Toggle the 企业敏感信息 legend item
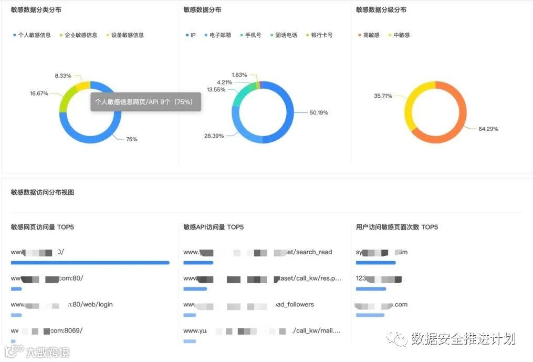 (78, 35)
